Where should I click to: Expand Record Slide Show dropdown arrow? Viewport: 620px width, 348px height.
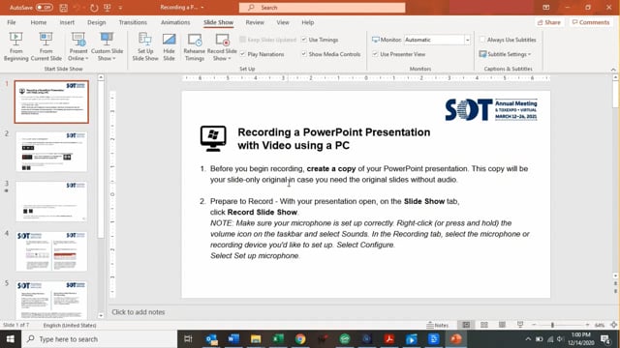230,59
